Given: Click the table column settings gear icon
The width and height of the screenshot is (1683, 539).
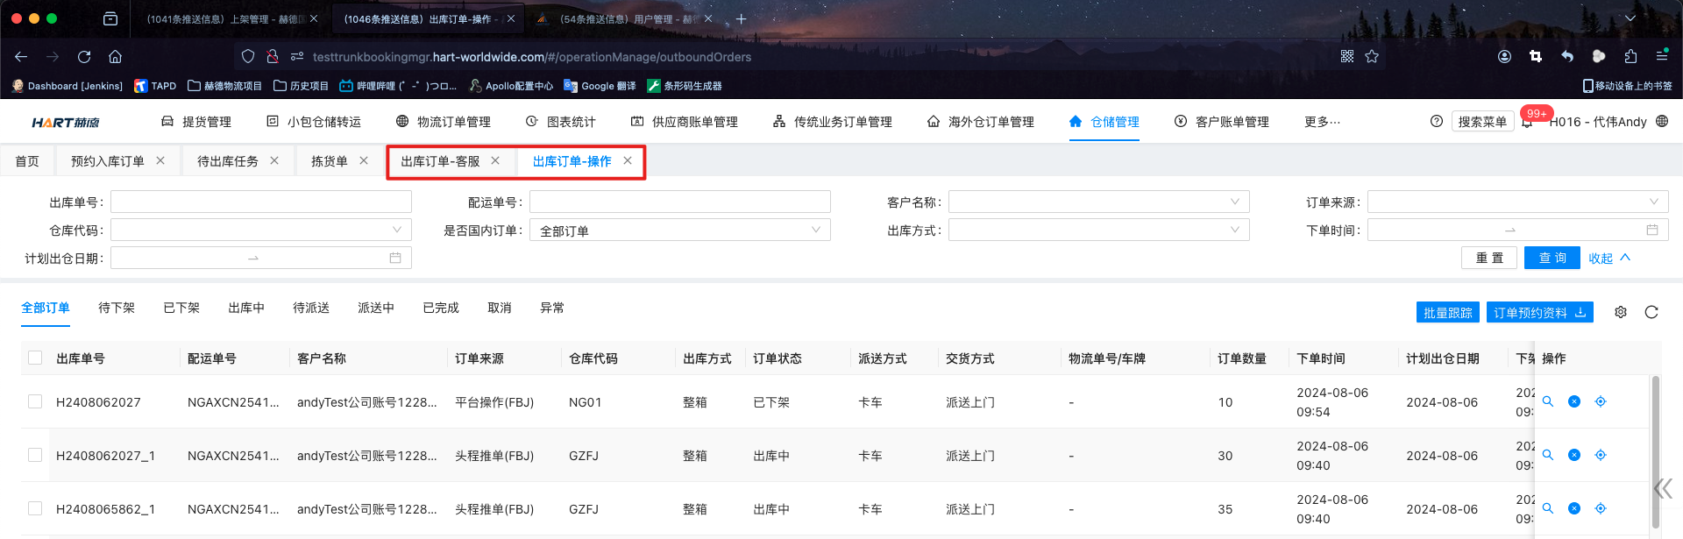Looking at the screenshot, I should tap(1620, 312).
